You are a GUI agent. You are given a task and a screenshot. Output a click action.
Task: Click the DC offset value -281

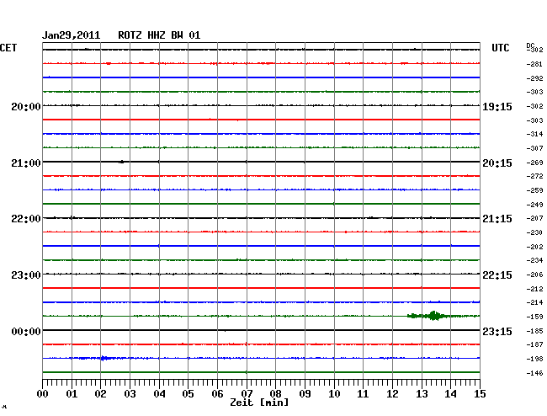coord(534,64)
